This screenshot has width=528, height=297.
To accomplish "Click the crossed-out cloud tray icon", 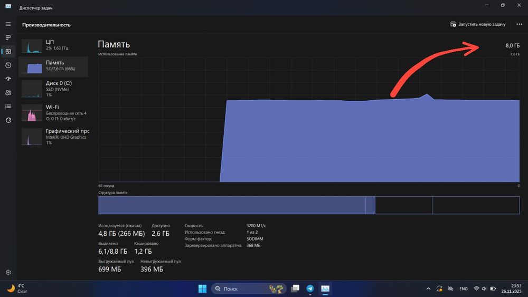I will (450, 289).
